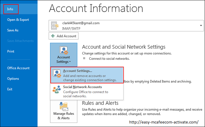Open Outlook Options
Screen dimensions: 205x127
[13, 79]
